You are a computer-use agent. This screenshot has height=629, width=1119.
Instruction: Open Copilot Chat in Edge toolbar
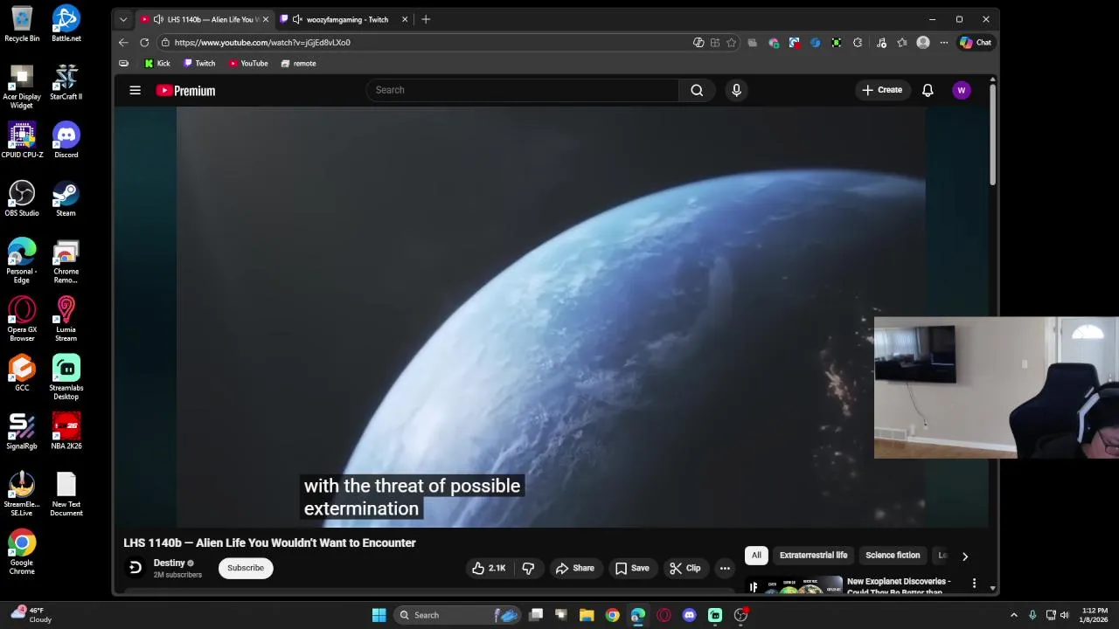976,42
